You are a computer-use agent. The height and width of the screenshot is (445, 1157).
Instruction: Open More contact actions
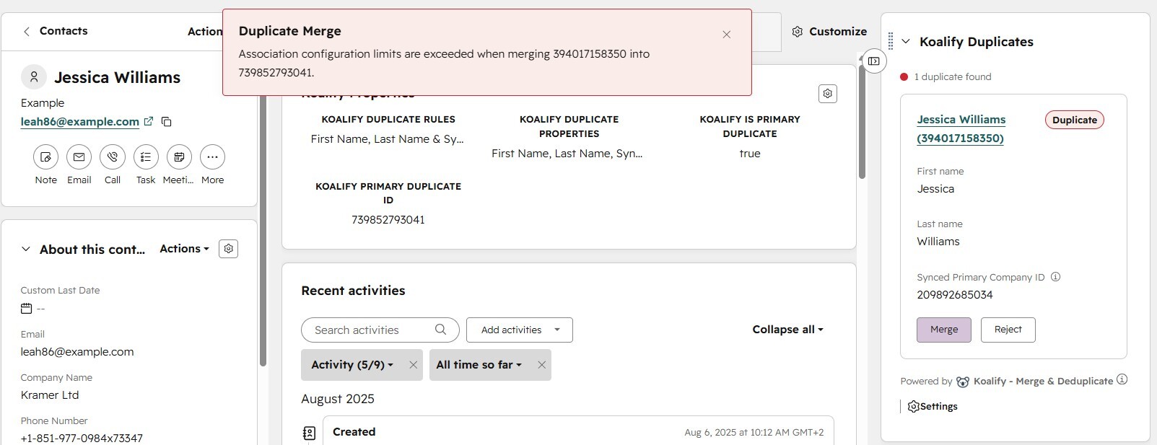tap(212, 157)
